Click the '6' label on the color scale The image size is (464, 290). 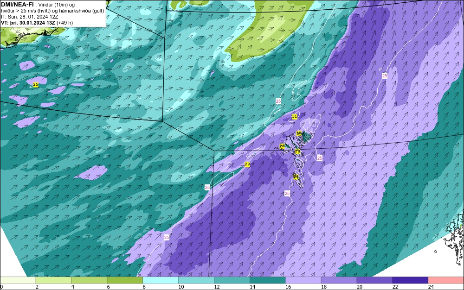click(x=108, y=287)
